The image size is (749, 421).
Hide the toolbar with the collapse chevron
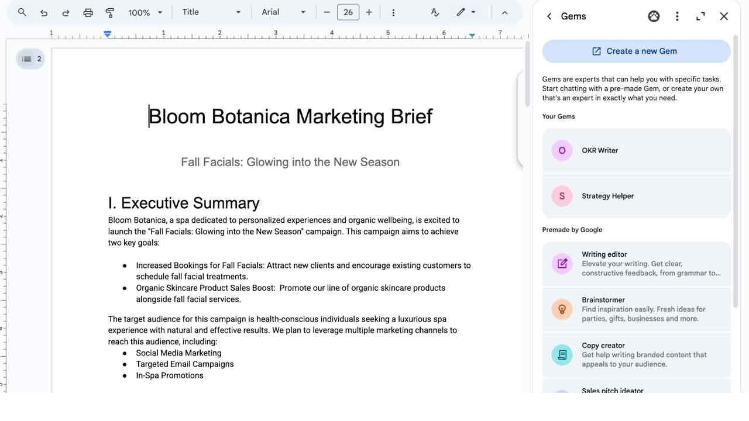(505, 12)
